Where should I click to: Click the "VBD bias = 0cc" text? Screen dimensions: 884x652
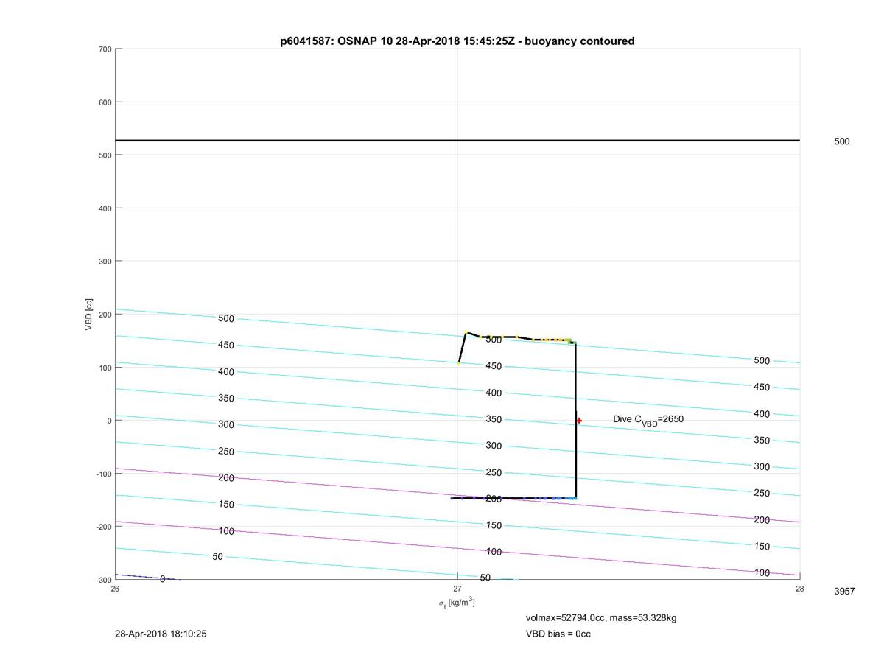pyautogui.click(x=558, y=634)
